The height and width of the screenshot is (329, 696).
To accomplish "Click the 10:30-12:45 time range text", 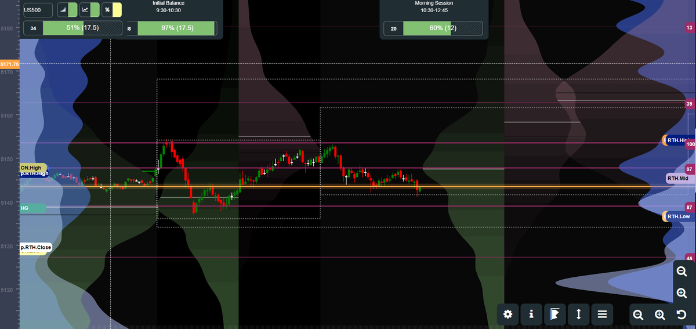I will tap(434, 11).
